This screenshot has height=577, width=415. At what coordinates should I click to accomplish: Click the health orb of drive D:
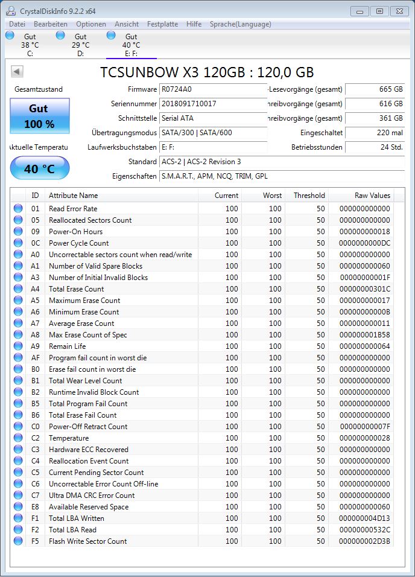(x=60, y=36)
